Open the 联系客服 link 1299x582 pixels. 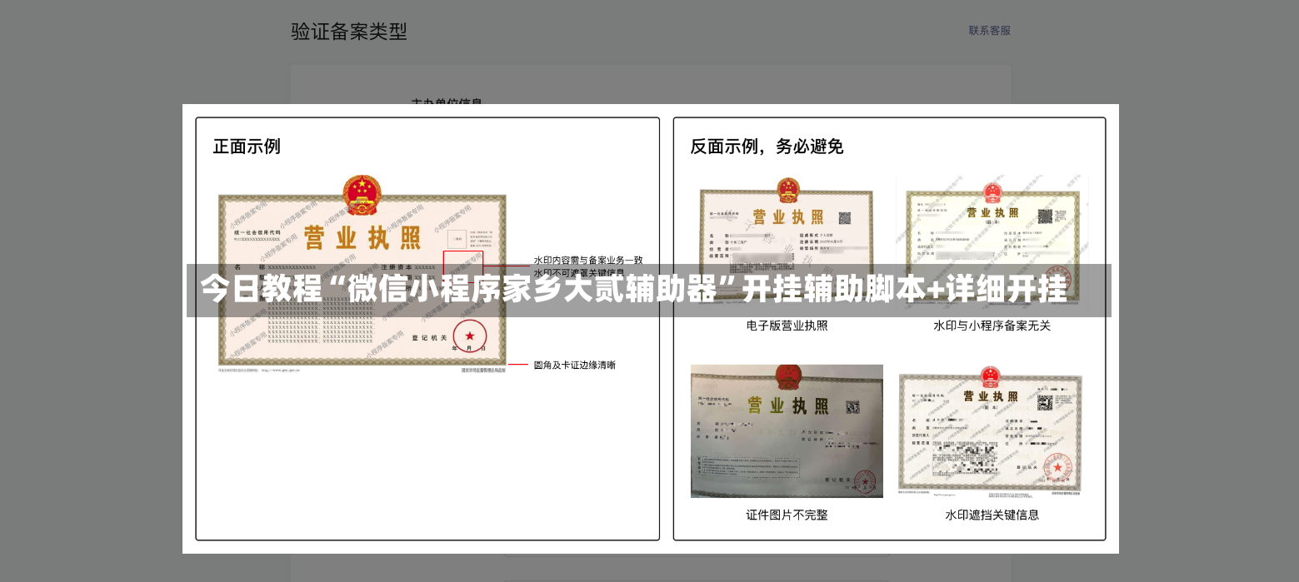coord(989,30)
